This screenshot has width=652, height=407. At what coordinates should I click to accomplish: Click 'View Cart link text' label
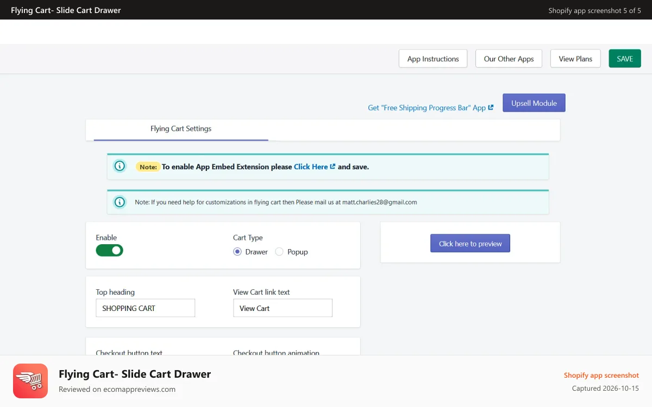(261, 292)
